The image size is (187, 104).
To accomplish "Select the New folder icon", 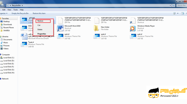I will point(96,28).
